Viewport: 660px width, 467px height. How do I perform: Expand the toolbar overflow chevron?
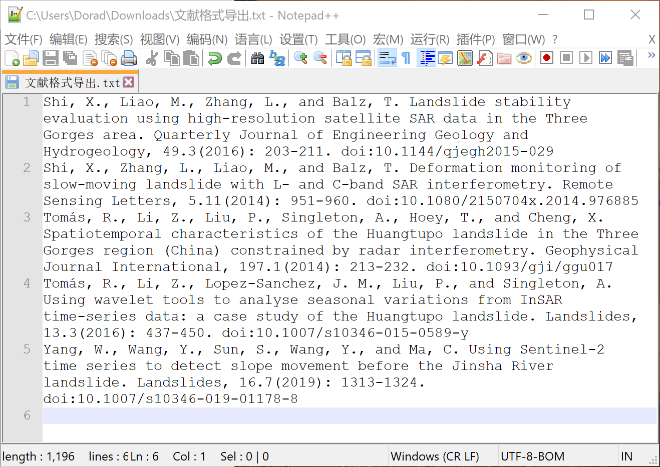651,55
